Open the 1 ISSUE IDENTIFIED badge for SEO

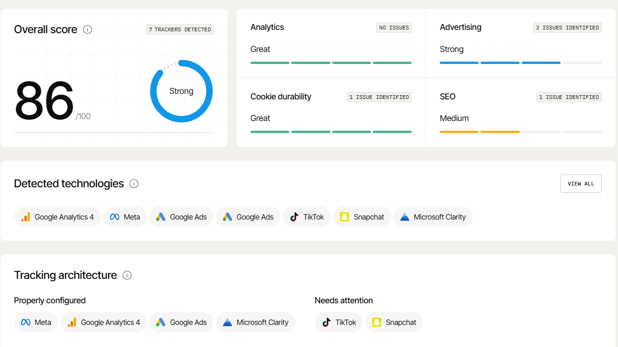569,97
